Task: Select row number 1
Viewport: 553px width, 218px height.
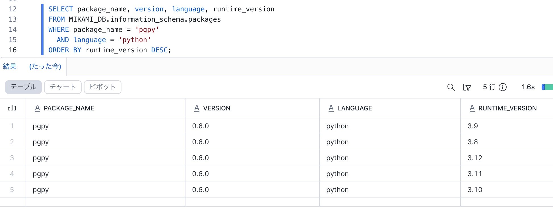Action: click(12, 126)
